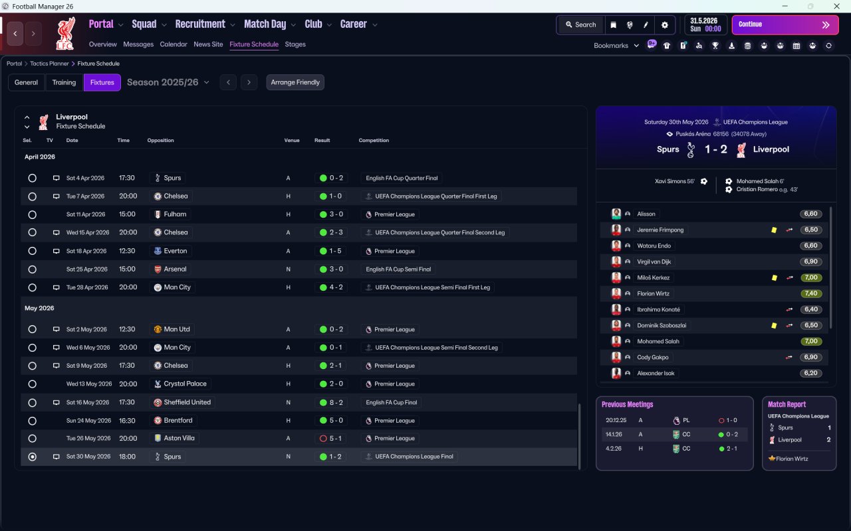Open the Season 2025/26 dropdown
Image resolution: width=851 pixels, height=531 pixels.
(168, 82)
